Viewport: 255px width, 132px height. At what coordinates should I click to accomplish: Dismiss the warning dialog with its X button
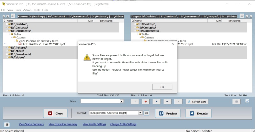(173, 44)
